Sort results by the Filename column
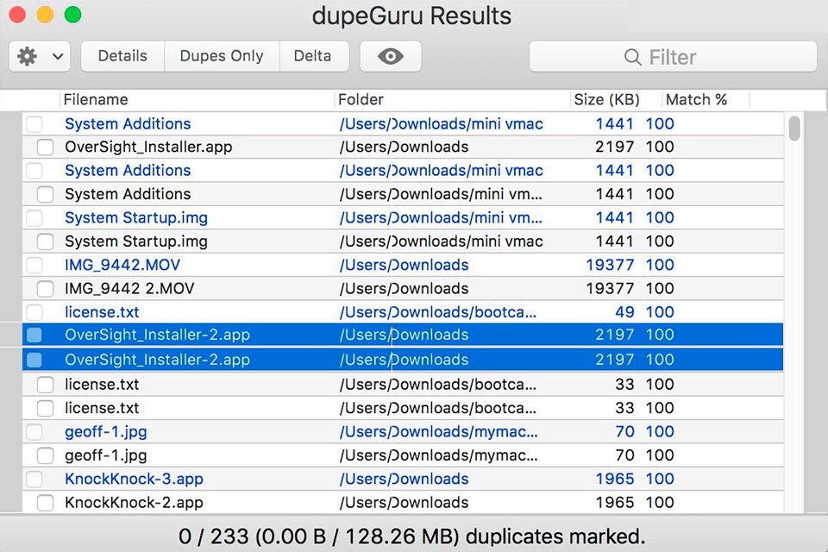This screenshot has width=828, height=552. point(96,99)
